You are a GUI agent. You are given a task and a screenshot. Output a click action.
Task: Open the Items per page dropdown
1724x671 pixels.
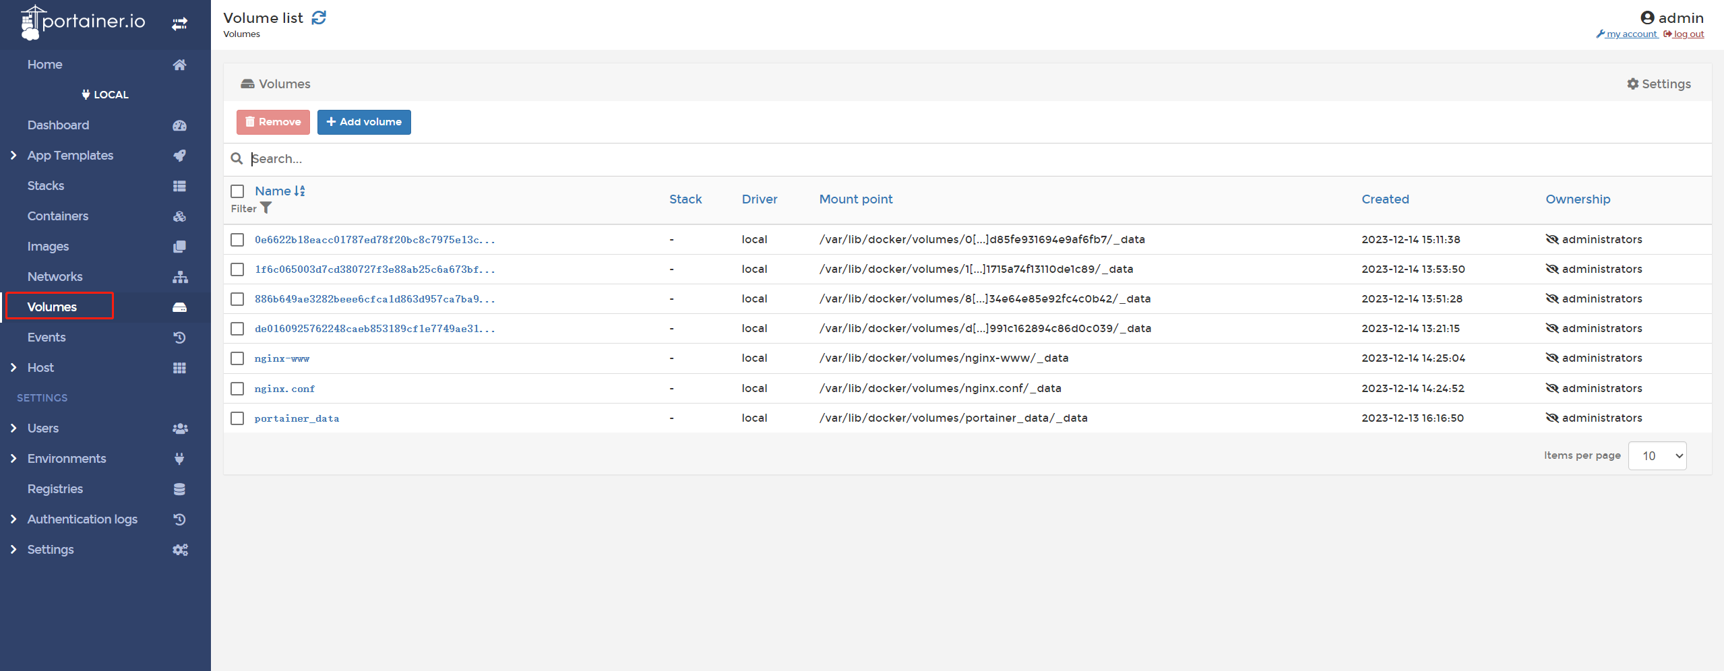tap(1657, 456)
